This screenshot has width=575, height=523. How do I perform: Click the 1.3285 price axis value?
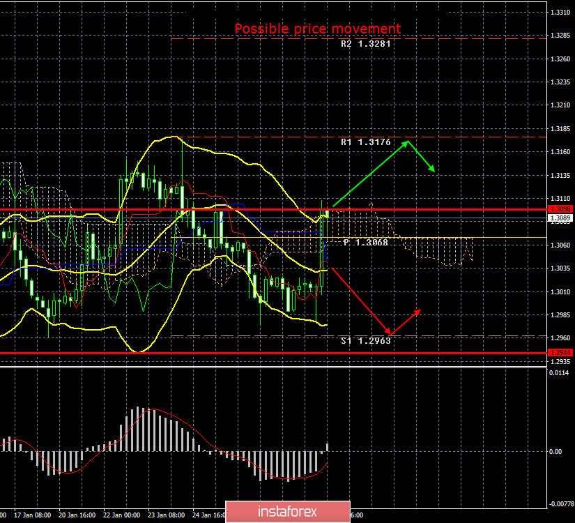(560, 36)
